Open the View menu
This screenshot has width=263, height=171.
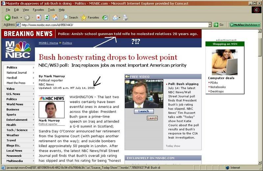(26, 10)
